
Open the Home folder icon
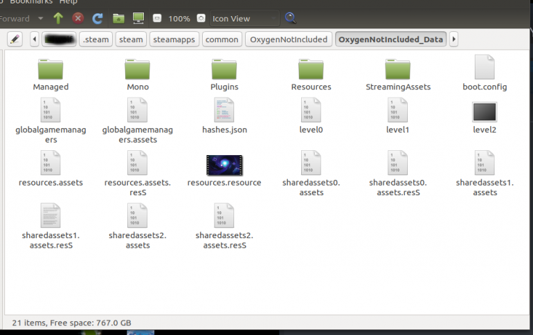coord(118,19)
